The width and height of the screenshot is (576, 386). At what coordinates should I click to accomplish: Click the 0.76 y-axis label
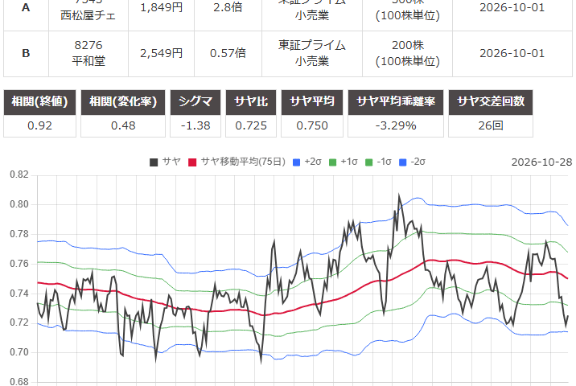pos(19,264)
